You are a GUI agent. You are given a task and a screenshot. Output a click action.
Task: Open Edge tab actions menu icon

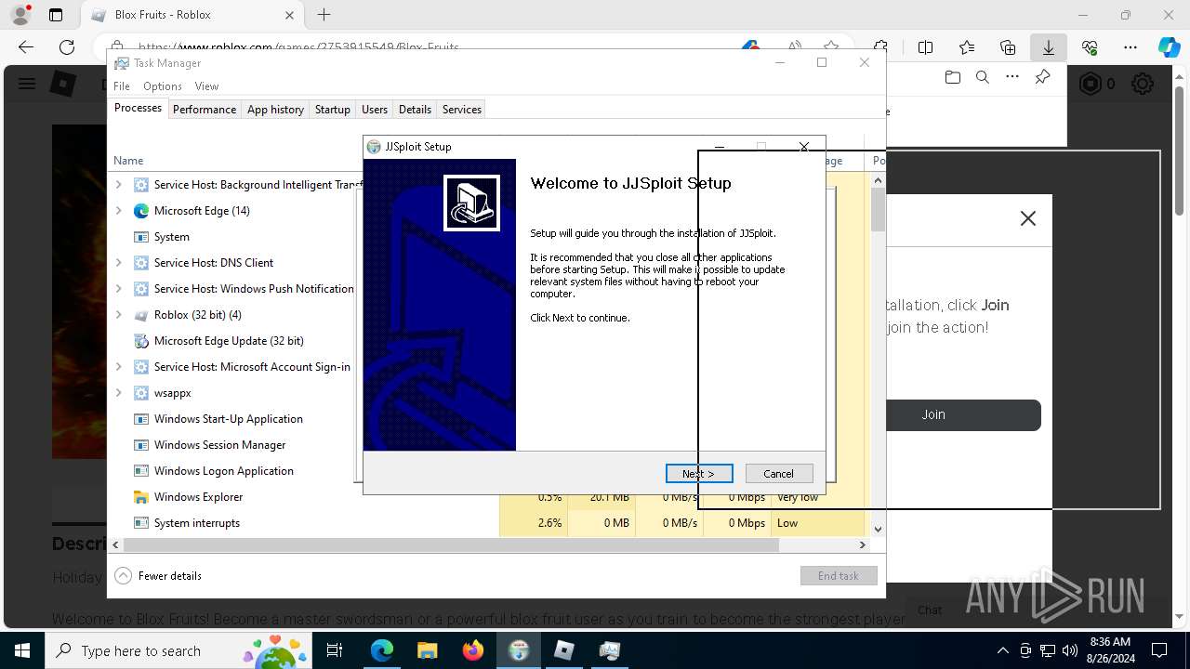(x=56, y=15)
